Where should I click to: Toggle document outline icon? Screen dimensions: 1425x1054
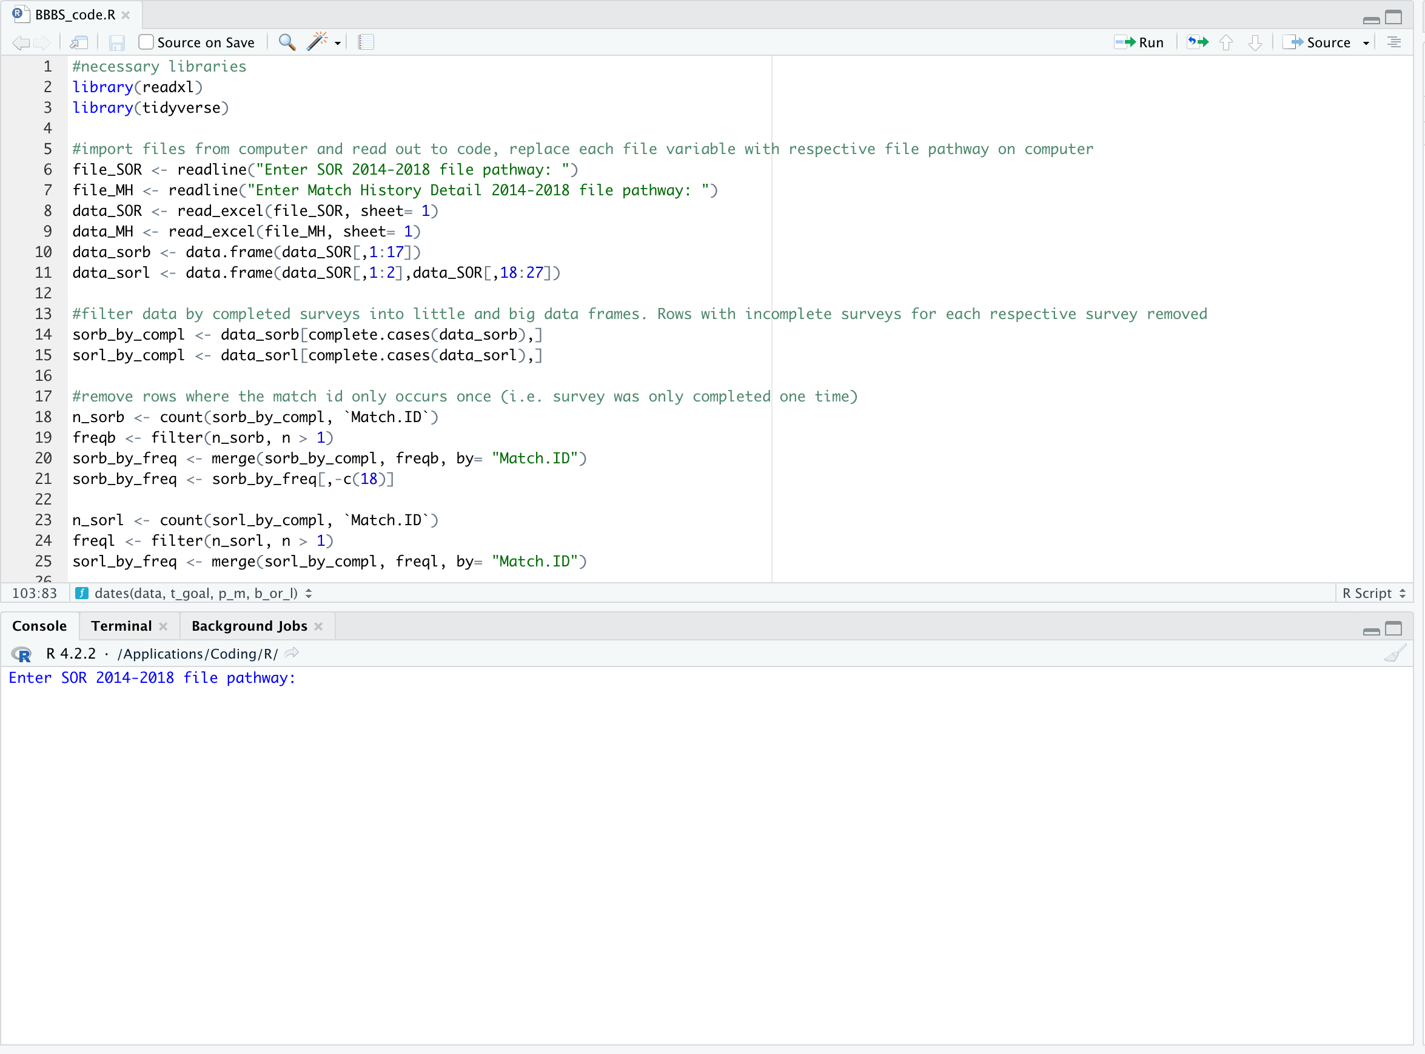click(x=1395, y=42)
